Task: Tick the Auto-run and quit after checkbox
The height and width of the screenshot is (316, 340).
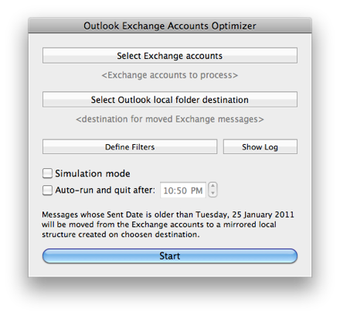Action: click(x=47, y=191)
